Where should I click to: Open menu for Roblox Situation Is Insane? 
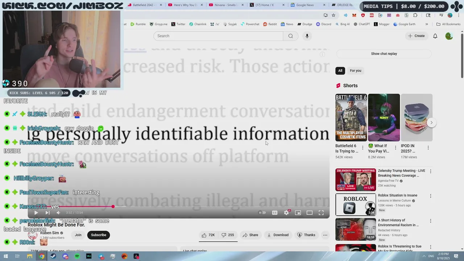(431, 196)
